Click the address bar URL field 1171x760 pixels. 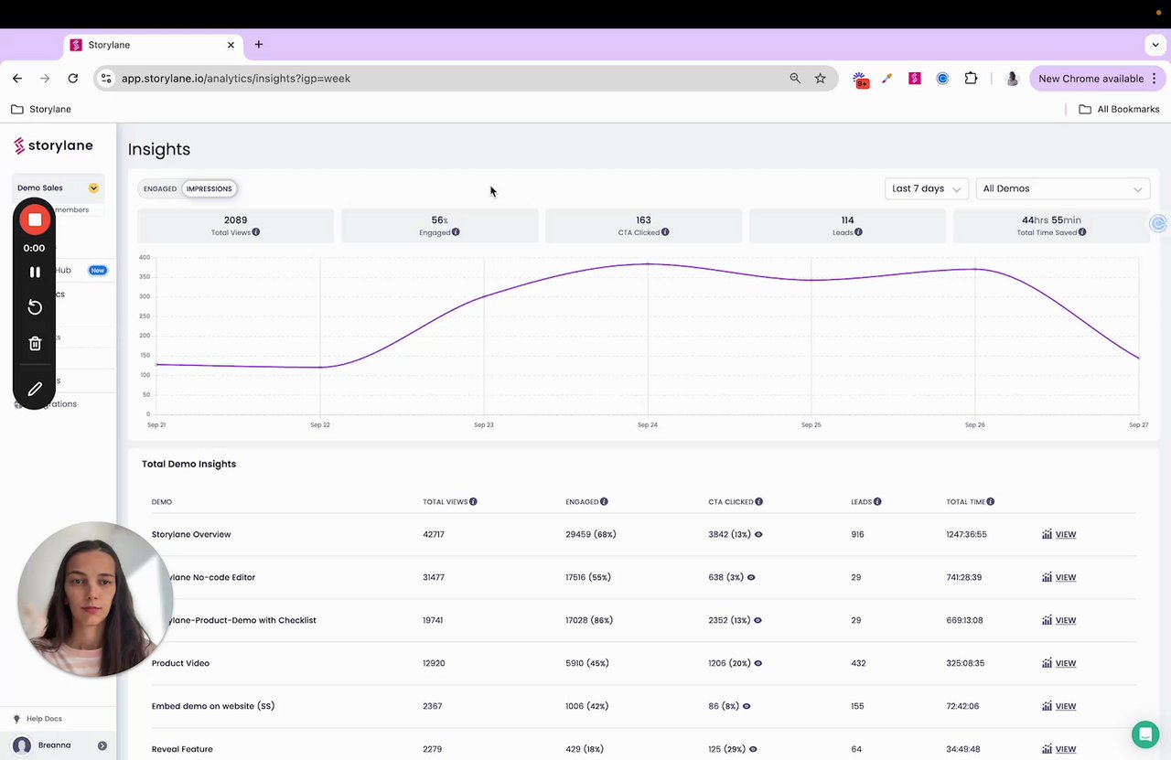point(448,79)
